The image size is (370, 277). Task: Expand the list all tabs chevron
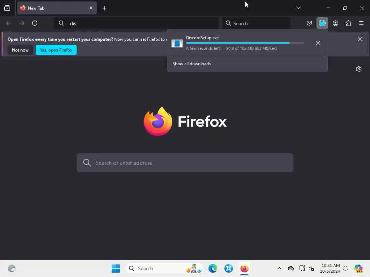coord(298,8)
